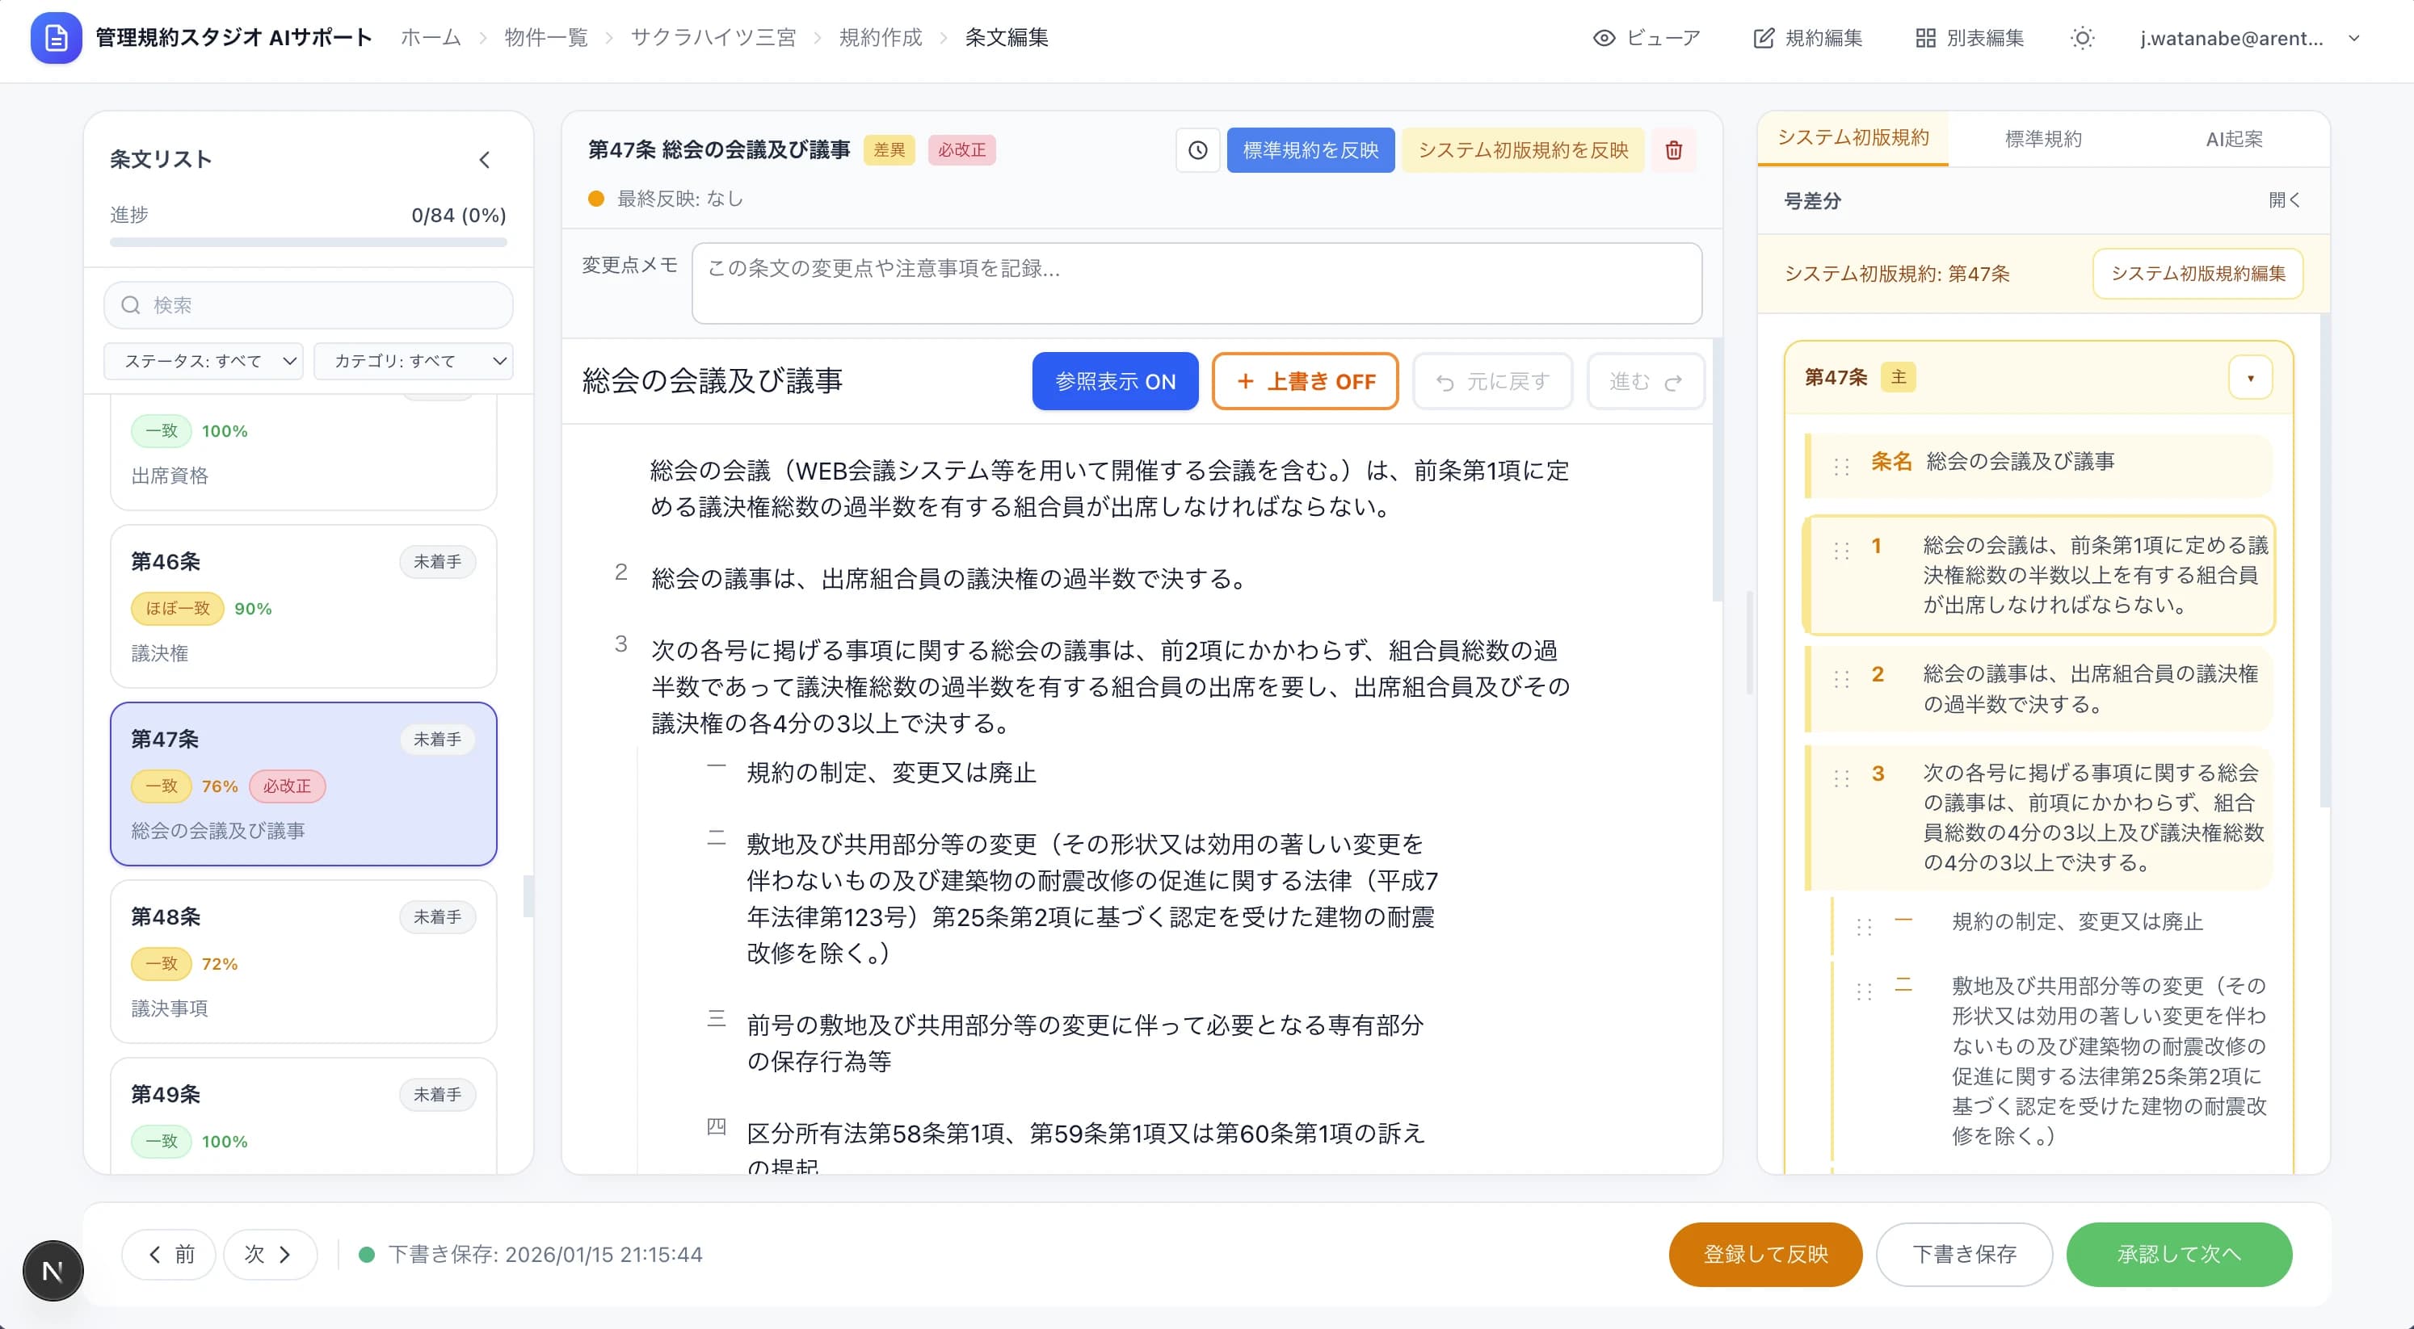Switch to the AI起案 tab
2414x1329 pixels.
(x=2234, y=140)
